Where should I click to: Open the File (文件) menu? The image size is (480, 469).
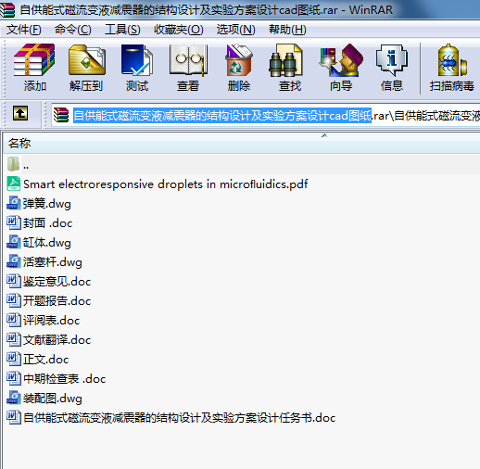[x=24, y=30]
